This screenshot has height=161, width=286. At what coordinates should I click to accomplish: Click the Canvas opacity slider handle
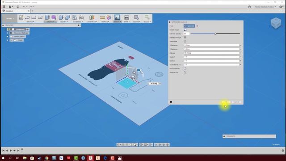coord(215,34)
